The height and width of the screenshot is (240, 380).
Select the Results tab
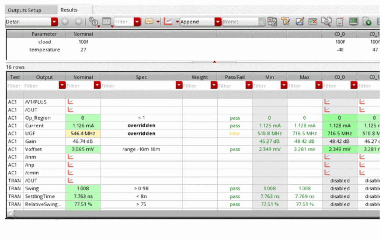coord(69,10)
